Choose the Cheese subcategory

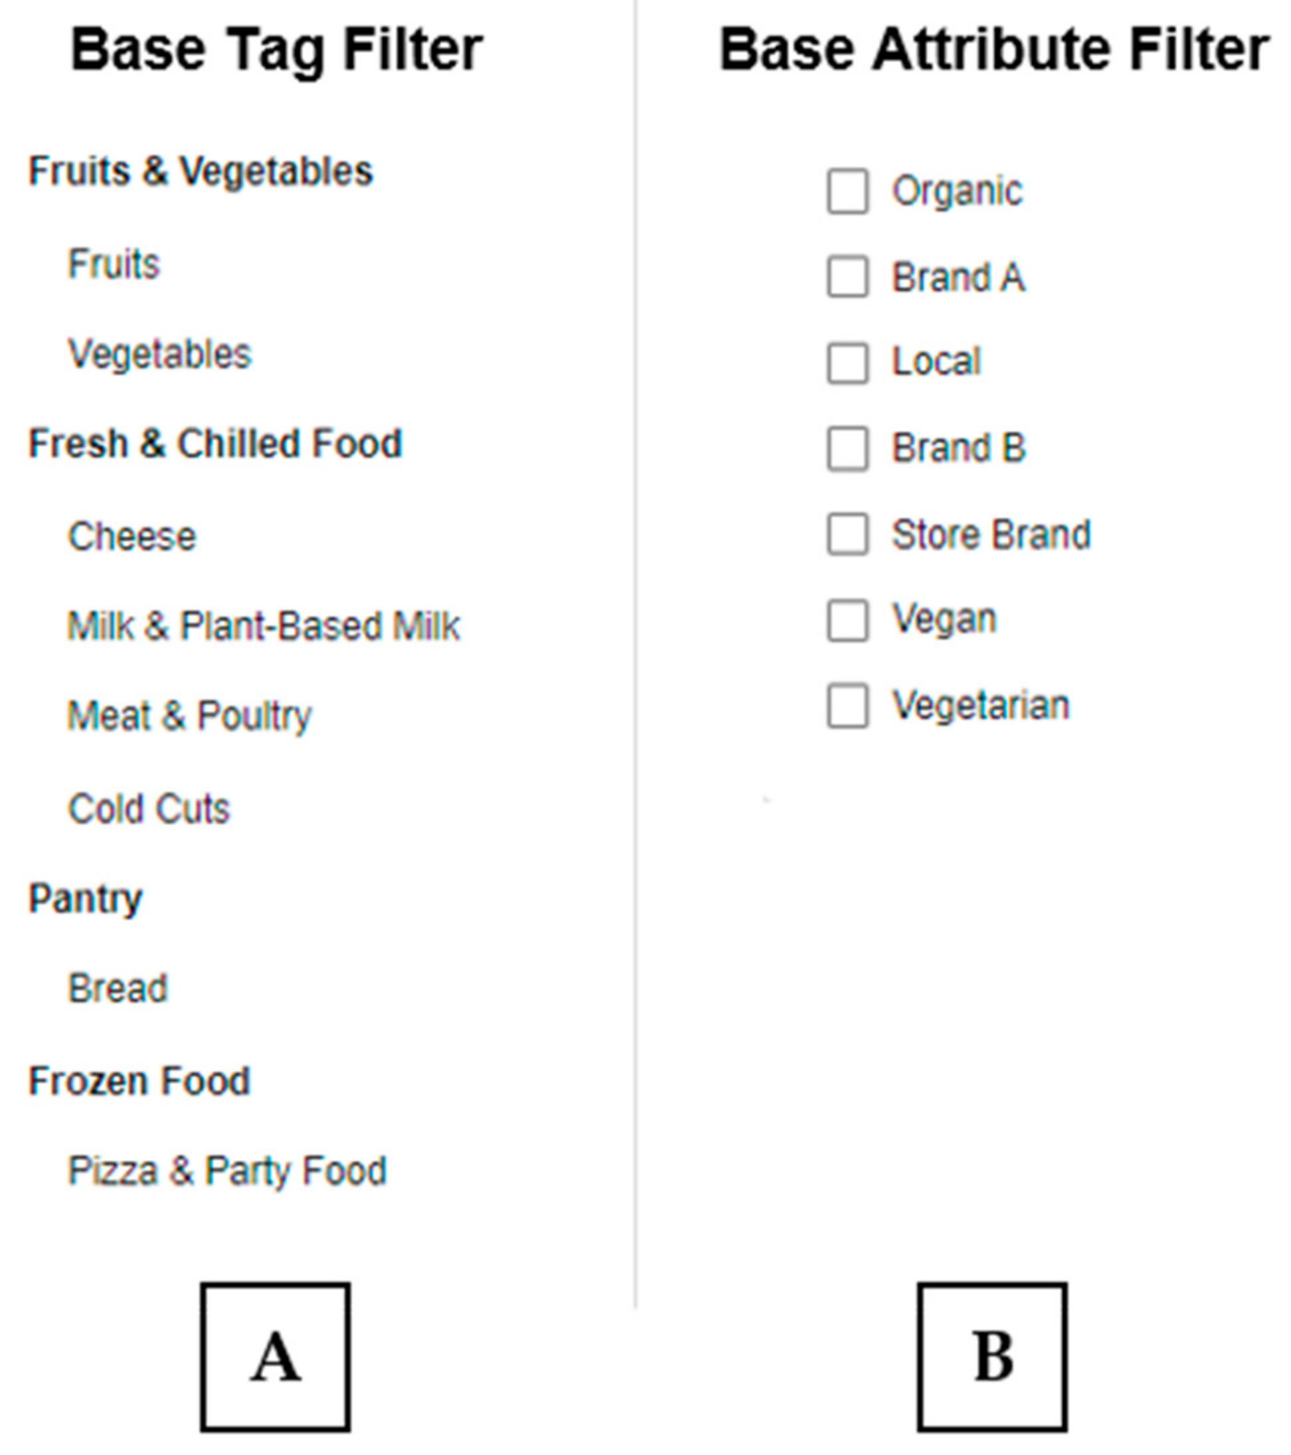tap(131, 536)
